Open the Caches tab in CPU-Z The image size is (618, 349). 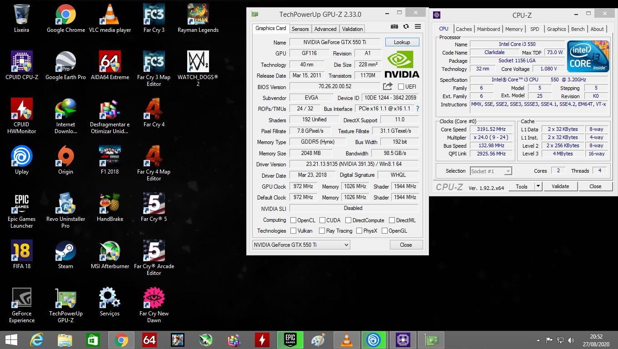pos(464,29)
